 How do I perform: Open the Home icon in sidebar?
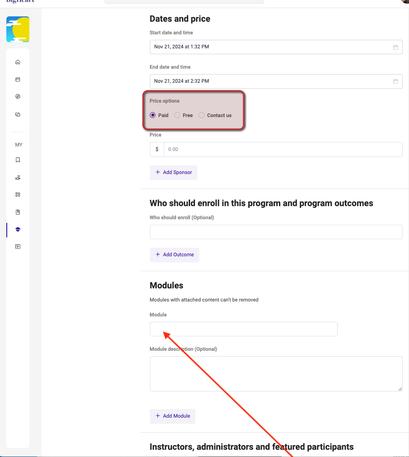pos(18,62)
